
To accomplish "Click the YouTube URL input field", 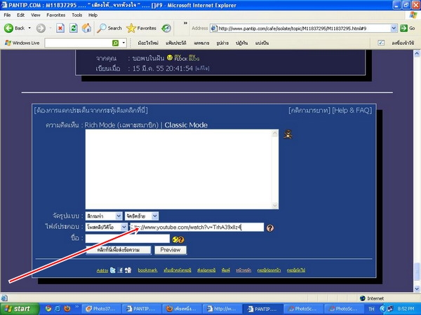I will pos(197,227).
